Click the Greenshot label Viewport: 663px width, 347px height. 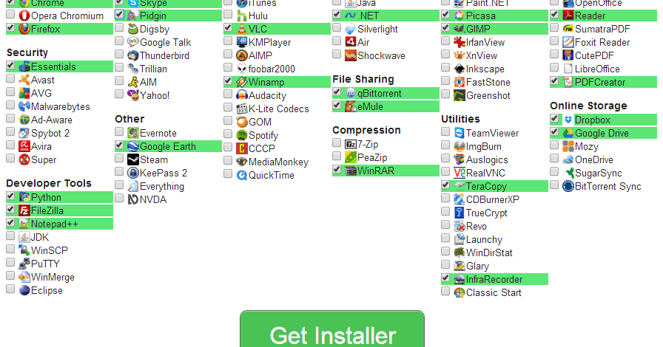(x=488, y=96)
